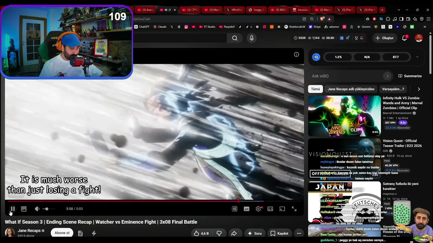Open the Gemini bookmark
Image resolution: width=433 pixels, height=243 pixels.
(x=363, y=27)
